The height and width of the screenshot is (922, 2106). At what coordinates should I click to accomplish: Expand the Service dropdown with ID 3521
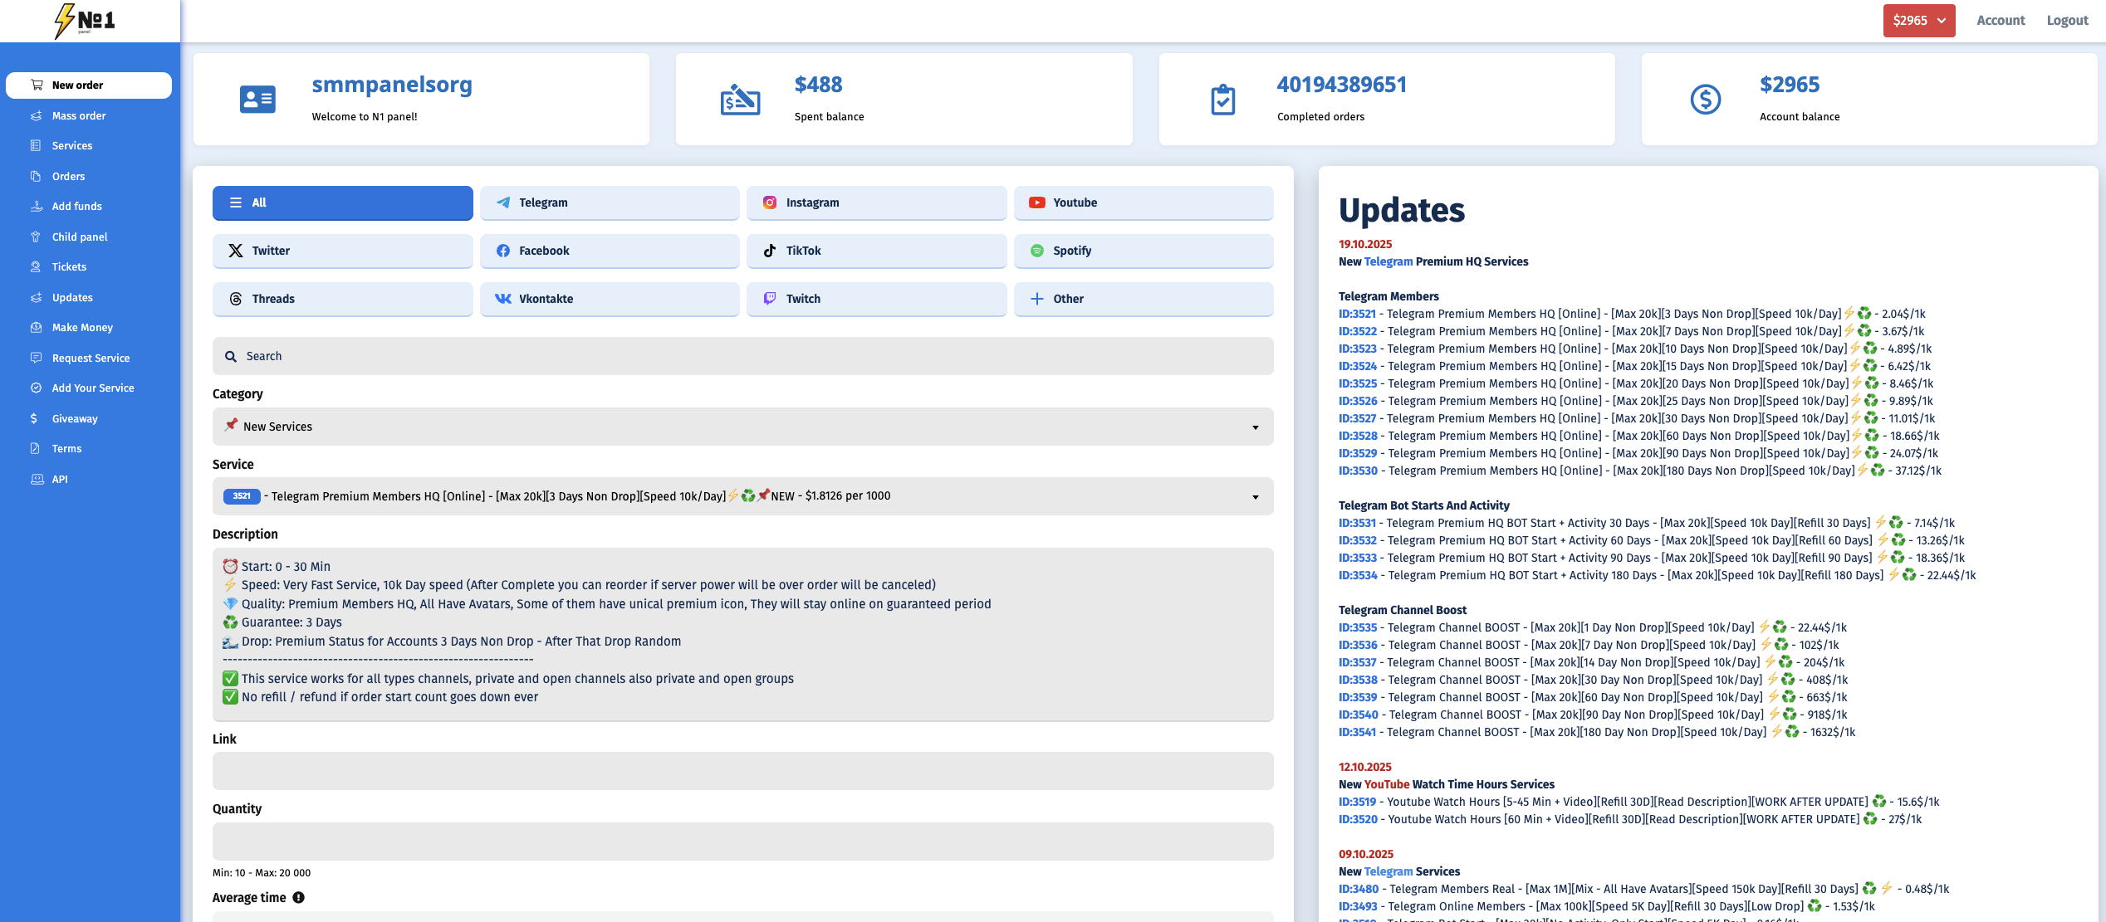[x=742, y=496]
